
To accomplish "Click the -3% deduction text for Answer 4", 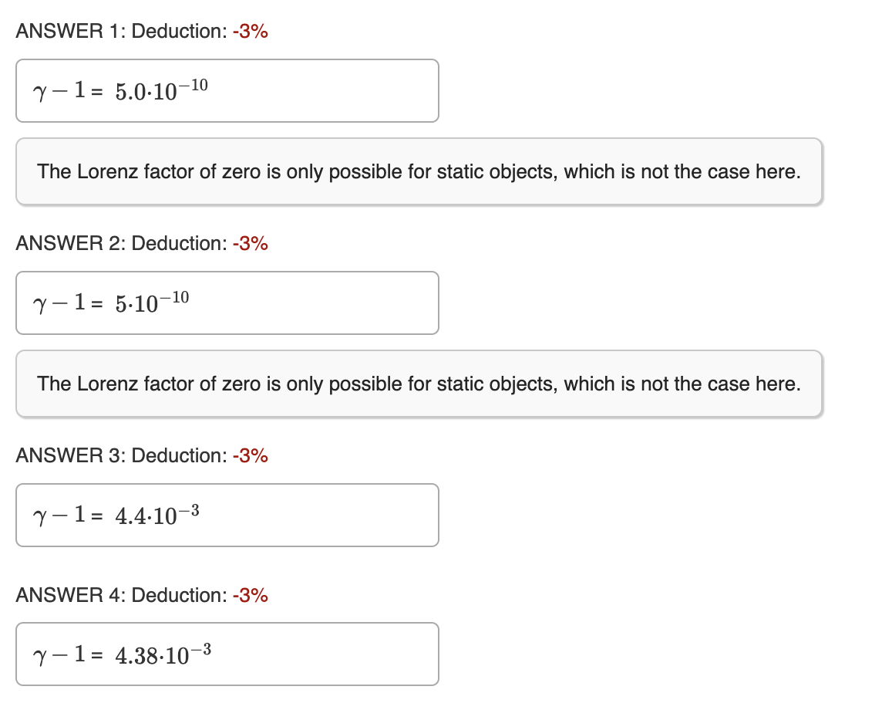I will coord(250,595).
